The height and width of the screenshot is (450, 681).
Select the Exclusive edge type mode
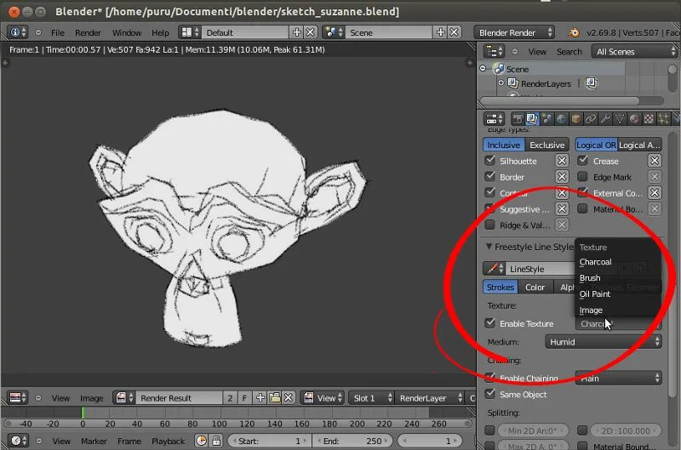tap(547, 145)
